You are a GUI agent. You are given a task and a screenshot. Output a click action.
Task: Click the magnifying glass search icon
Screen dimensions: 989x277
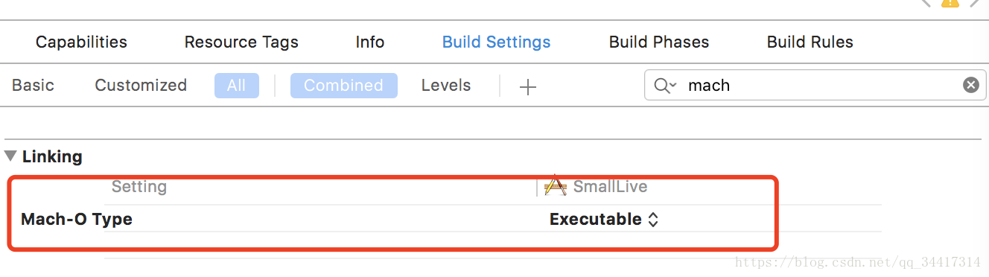tap(661, 86)
